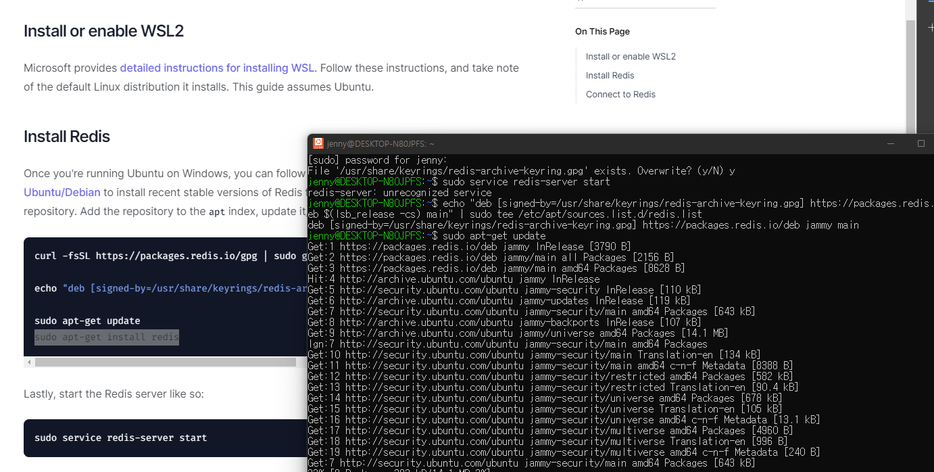Click the On This Page label
Screen dimensions: 934x472
(602, 31)
